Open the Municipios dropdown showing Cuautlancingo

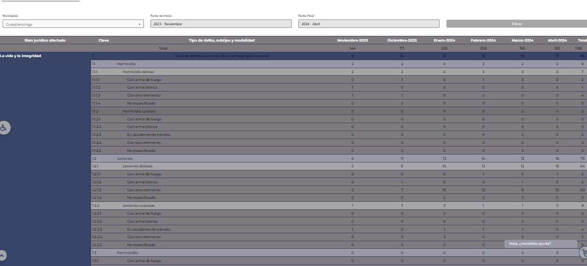coord(73,24)
